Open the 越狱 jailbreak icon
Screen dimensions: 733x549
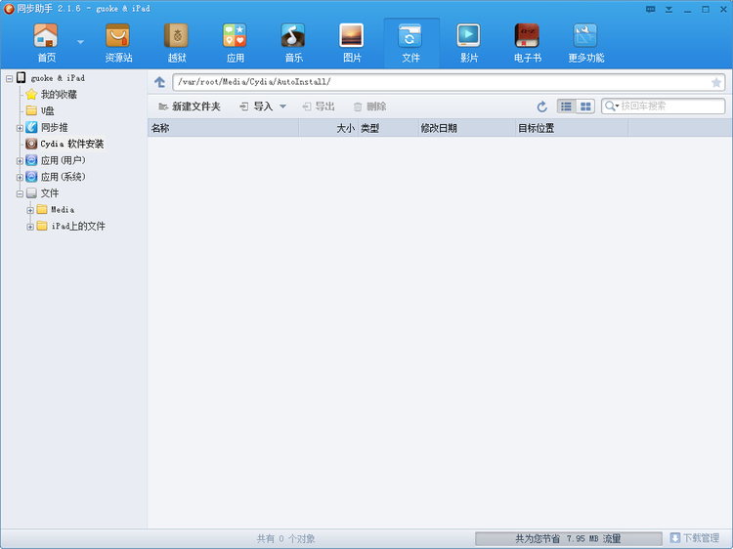click(x=177, y=43)
